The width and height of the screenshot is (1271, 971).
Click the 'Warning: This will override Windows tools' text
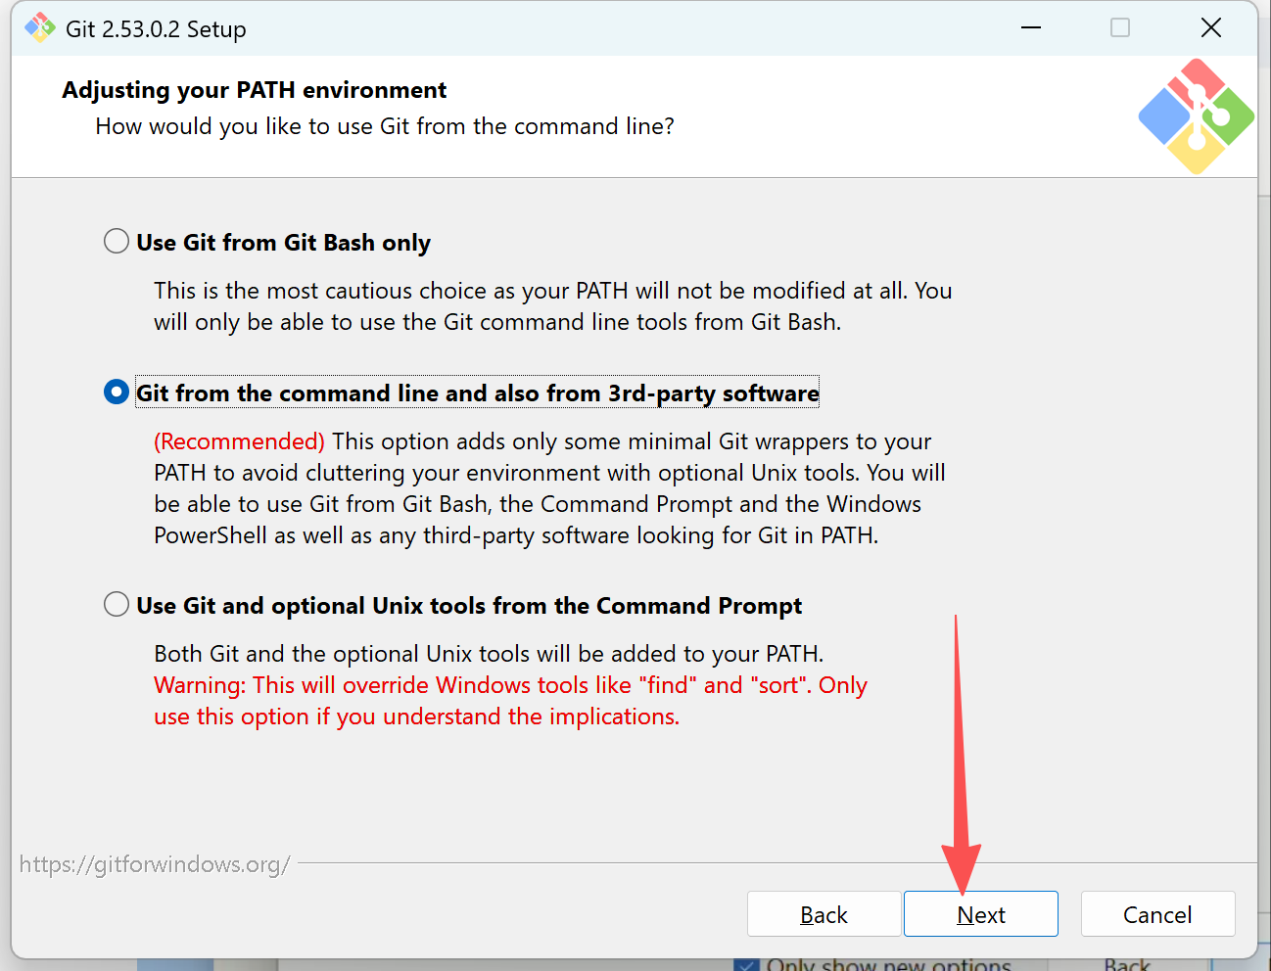pyautogui.click(x=510, y=701)
